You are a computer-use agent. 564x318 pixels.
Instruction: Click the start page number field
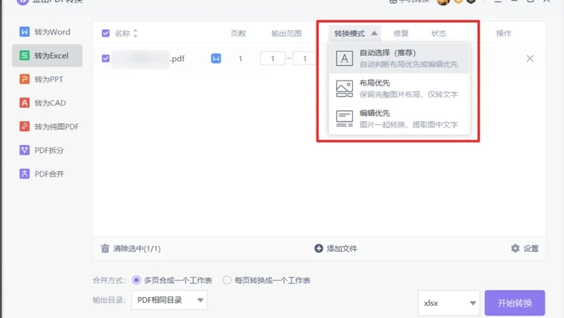pos(272,58)
